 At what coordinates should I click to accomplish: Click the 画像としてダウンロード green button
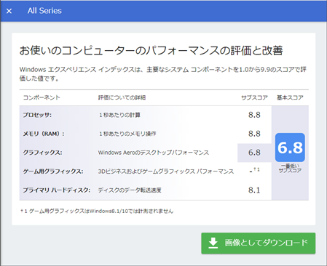(259, 243)
